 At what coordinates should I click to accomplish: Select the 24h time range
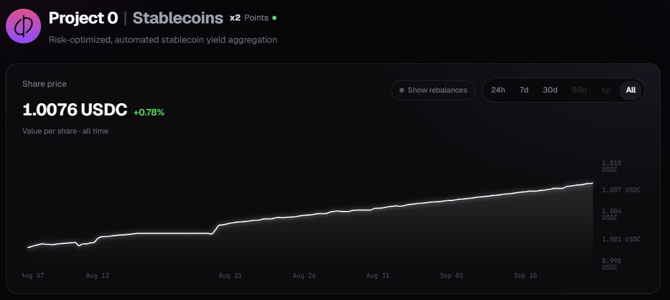498,90
